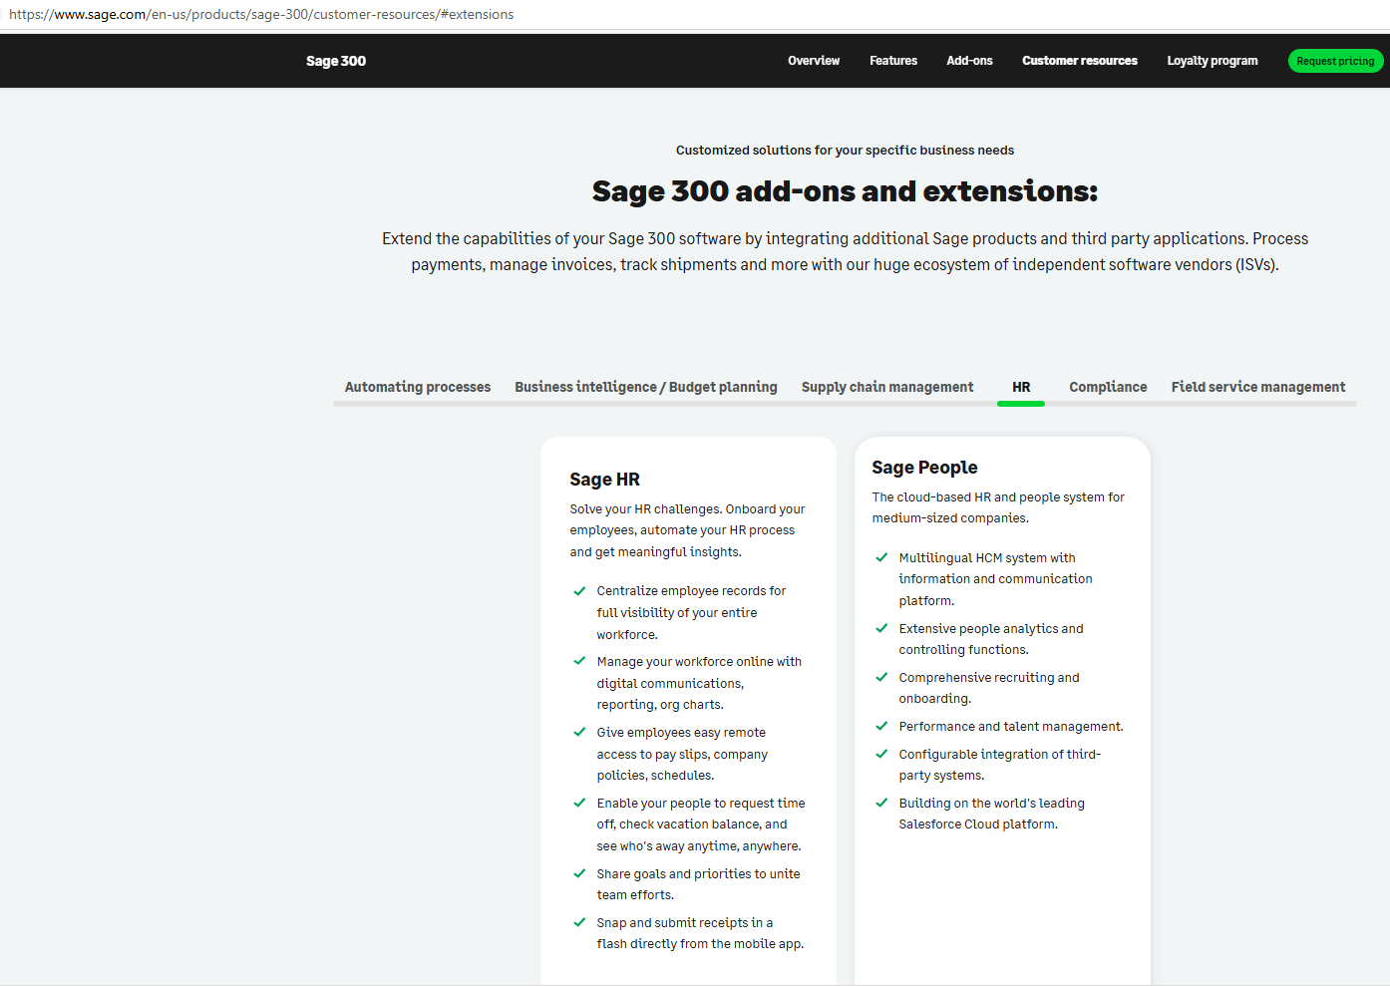Click checkmark beside 'Give employees easy remote access'
1390x986 pixels.
(x=579, y=732)
